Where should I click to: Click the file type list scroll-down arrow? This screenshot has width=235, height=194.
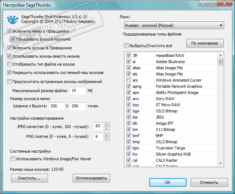(x=220, y=164)
